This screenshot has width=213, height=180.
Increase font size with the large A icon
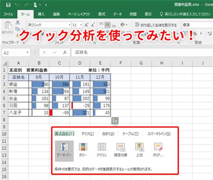point(86,25)
